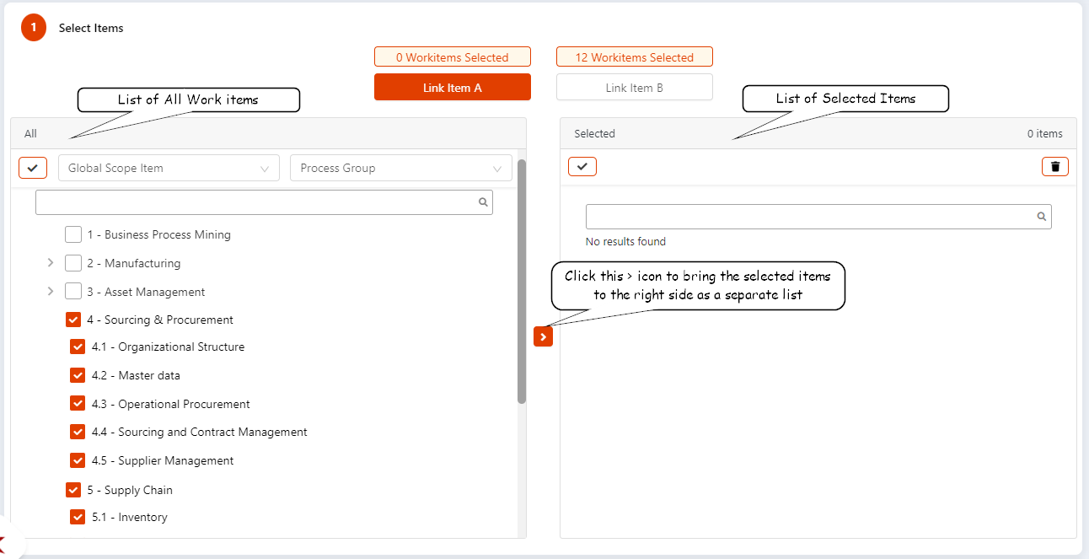Click the trash icon in the Selected panel
Viewport: 1089px width, 559px height.
click(1054, 166)
